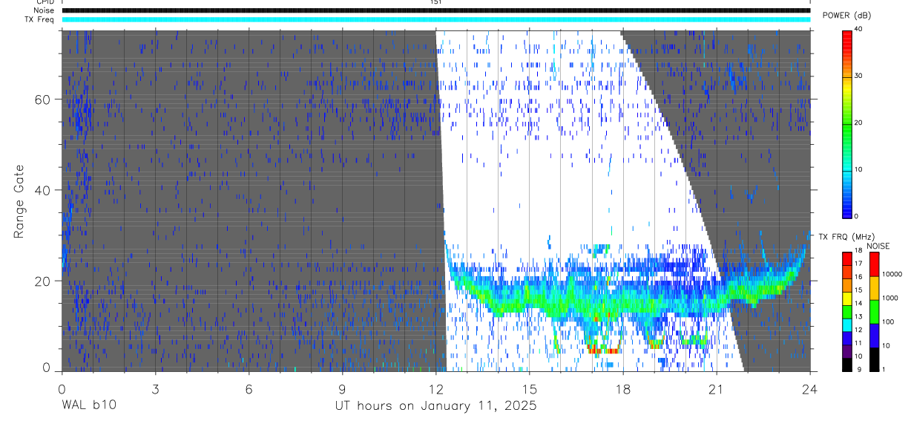Select the 'CPID' label
The width and height of the screenshot is (911, 421).
(44, 2)
